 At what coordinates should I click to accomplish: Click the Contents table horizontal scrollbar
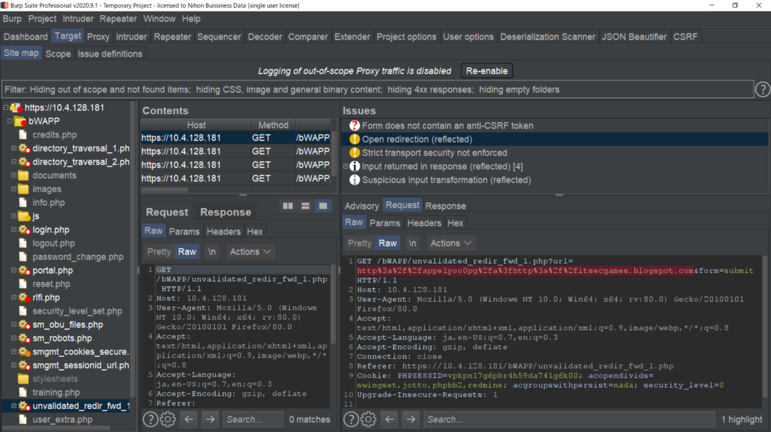point(164,190)
